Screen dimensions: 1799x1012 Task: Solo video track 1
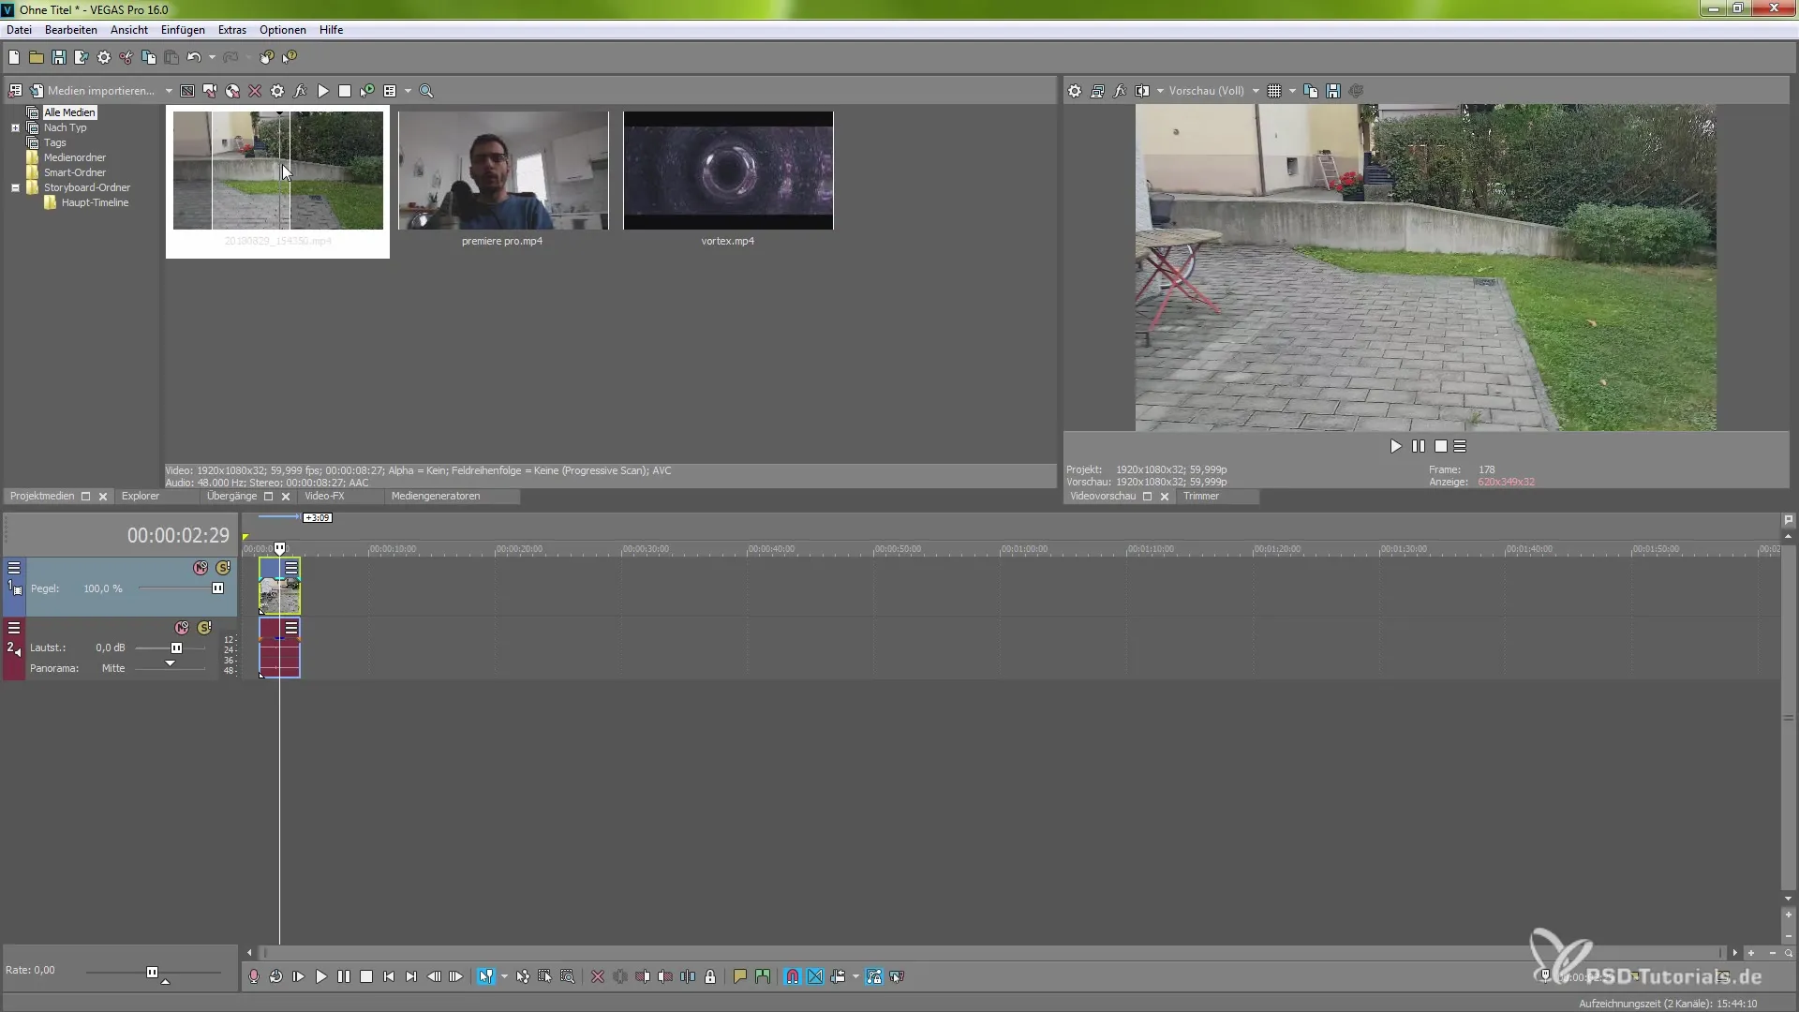pos(223,568)
